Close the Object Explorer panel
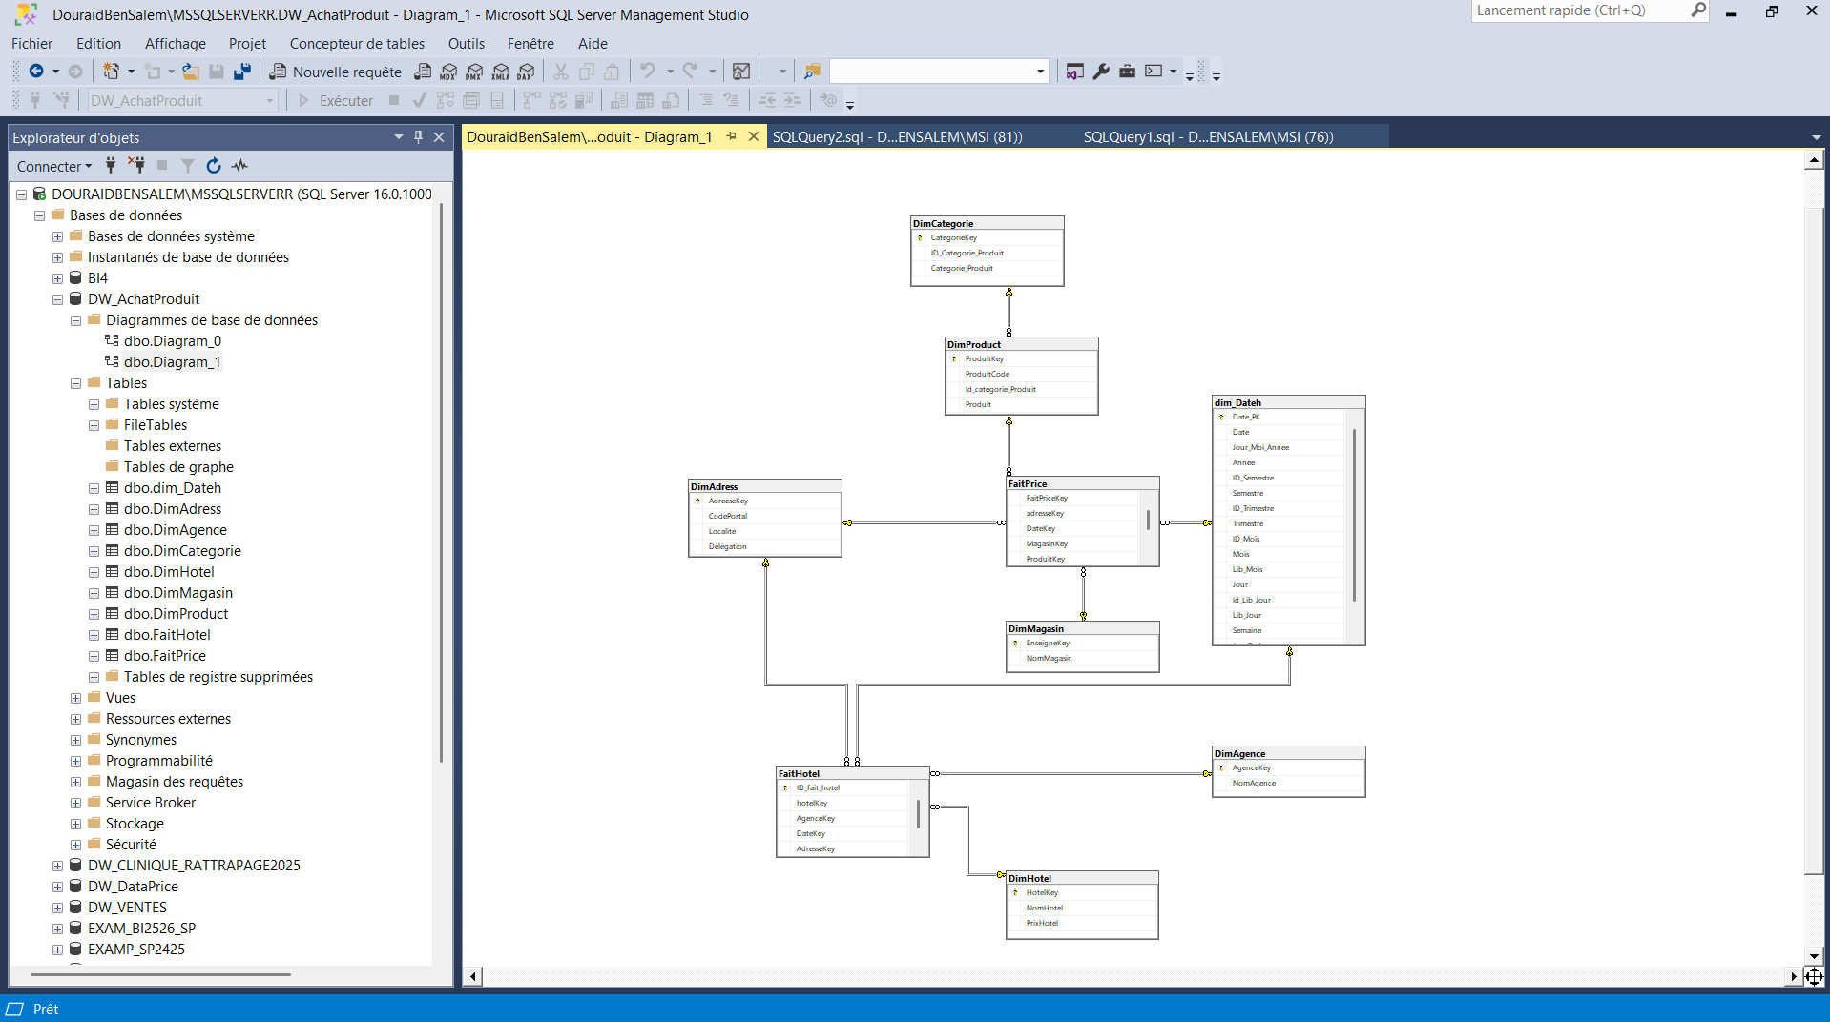The height and width of the screenshot is (1022, 1830). pos(439,137)
